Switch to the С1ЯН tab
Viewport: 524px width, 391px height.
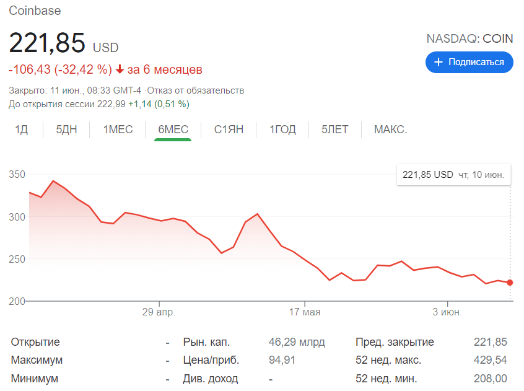227,130
